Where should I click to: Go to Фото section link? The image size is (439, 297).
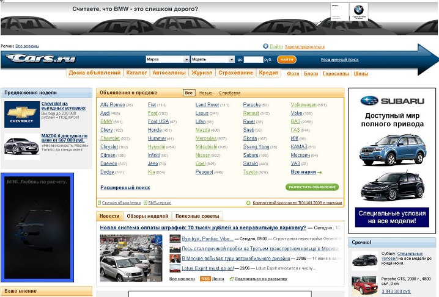click(293, 73)
